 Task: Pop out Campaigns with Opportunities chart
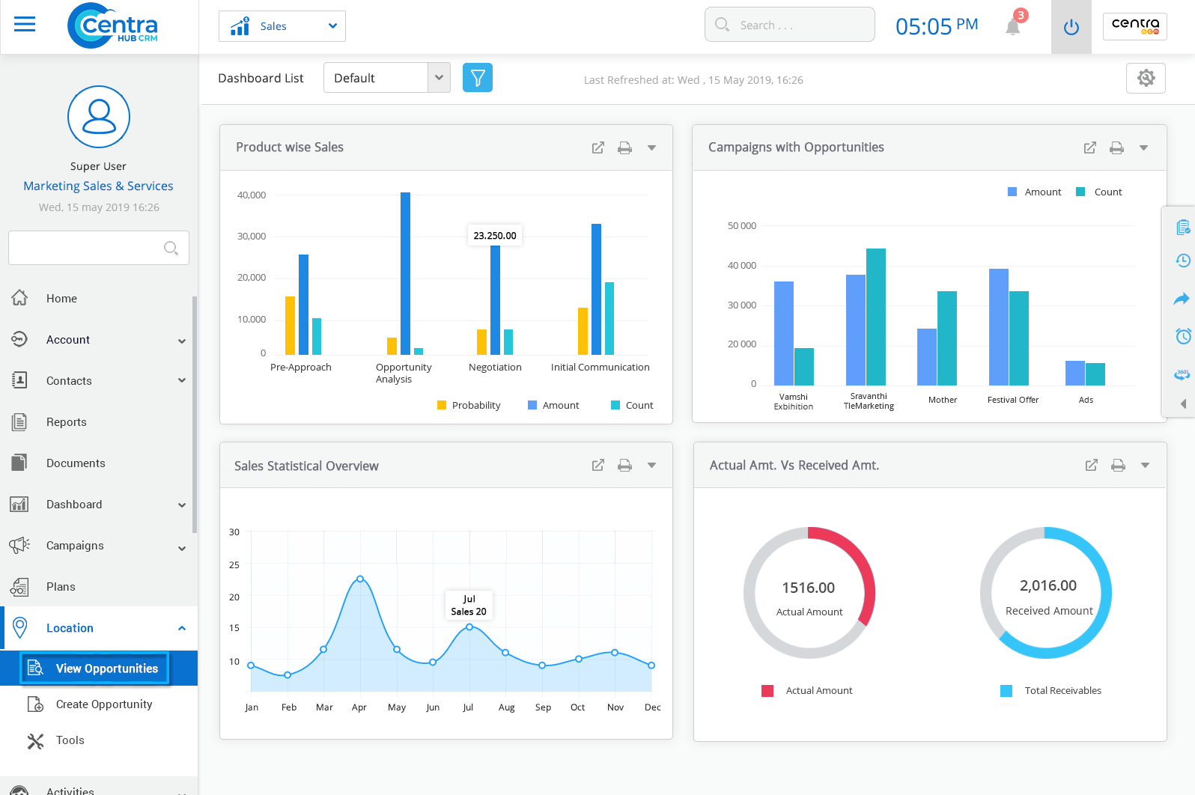coord(1089,148)
